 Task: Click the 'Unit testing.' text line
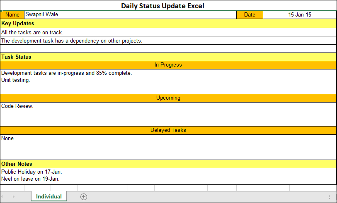16,80
